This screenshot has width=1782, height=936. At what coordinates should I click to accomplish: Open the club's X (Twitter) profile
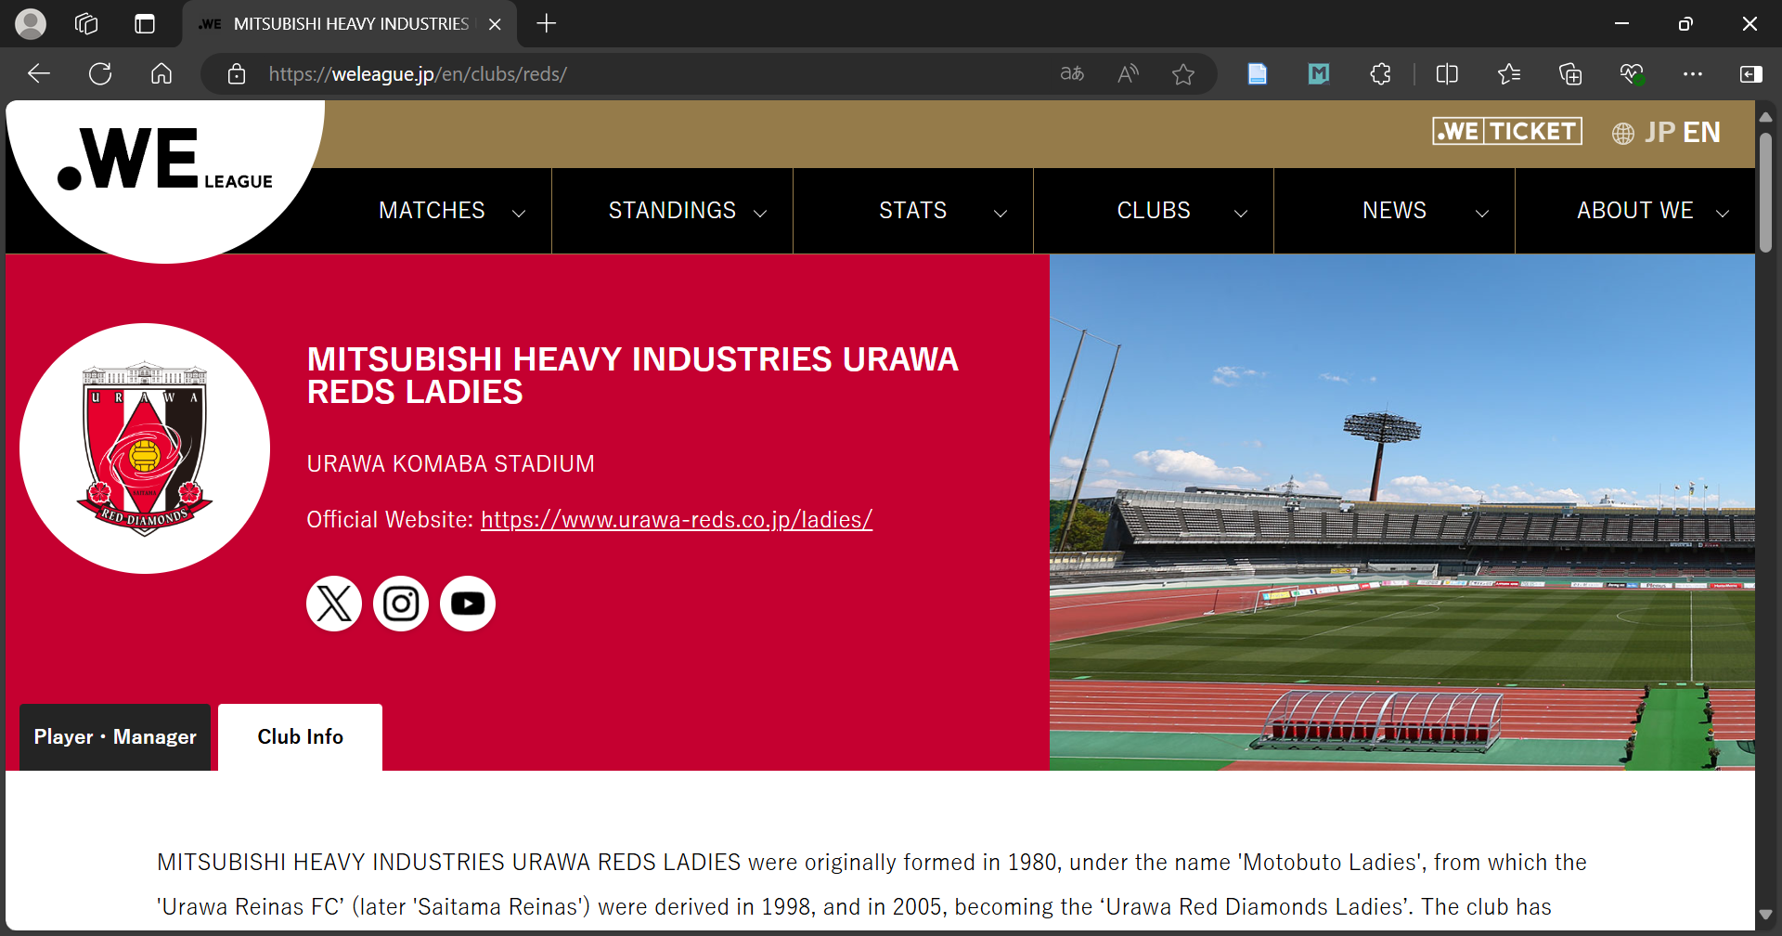(x=334, y=604)
